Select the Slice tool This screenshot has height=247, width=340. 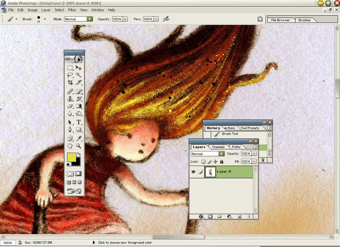(78, 82)
